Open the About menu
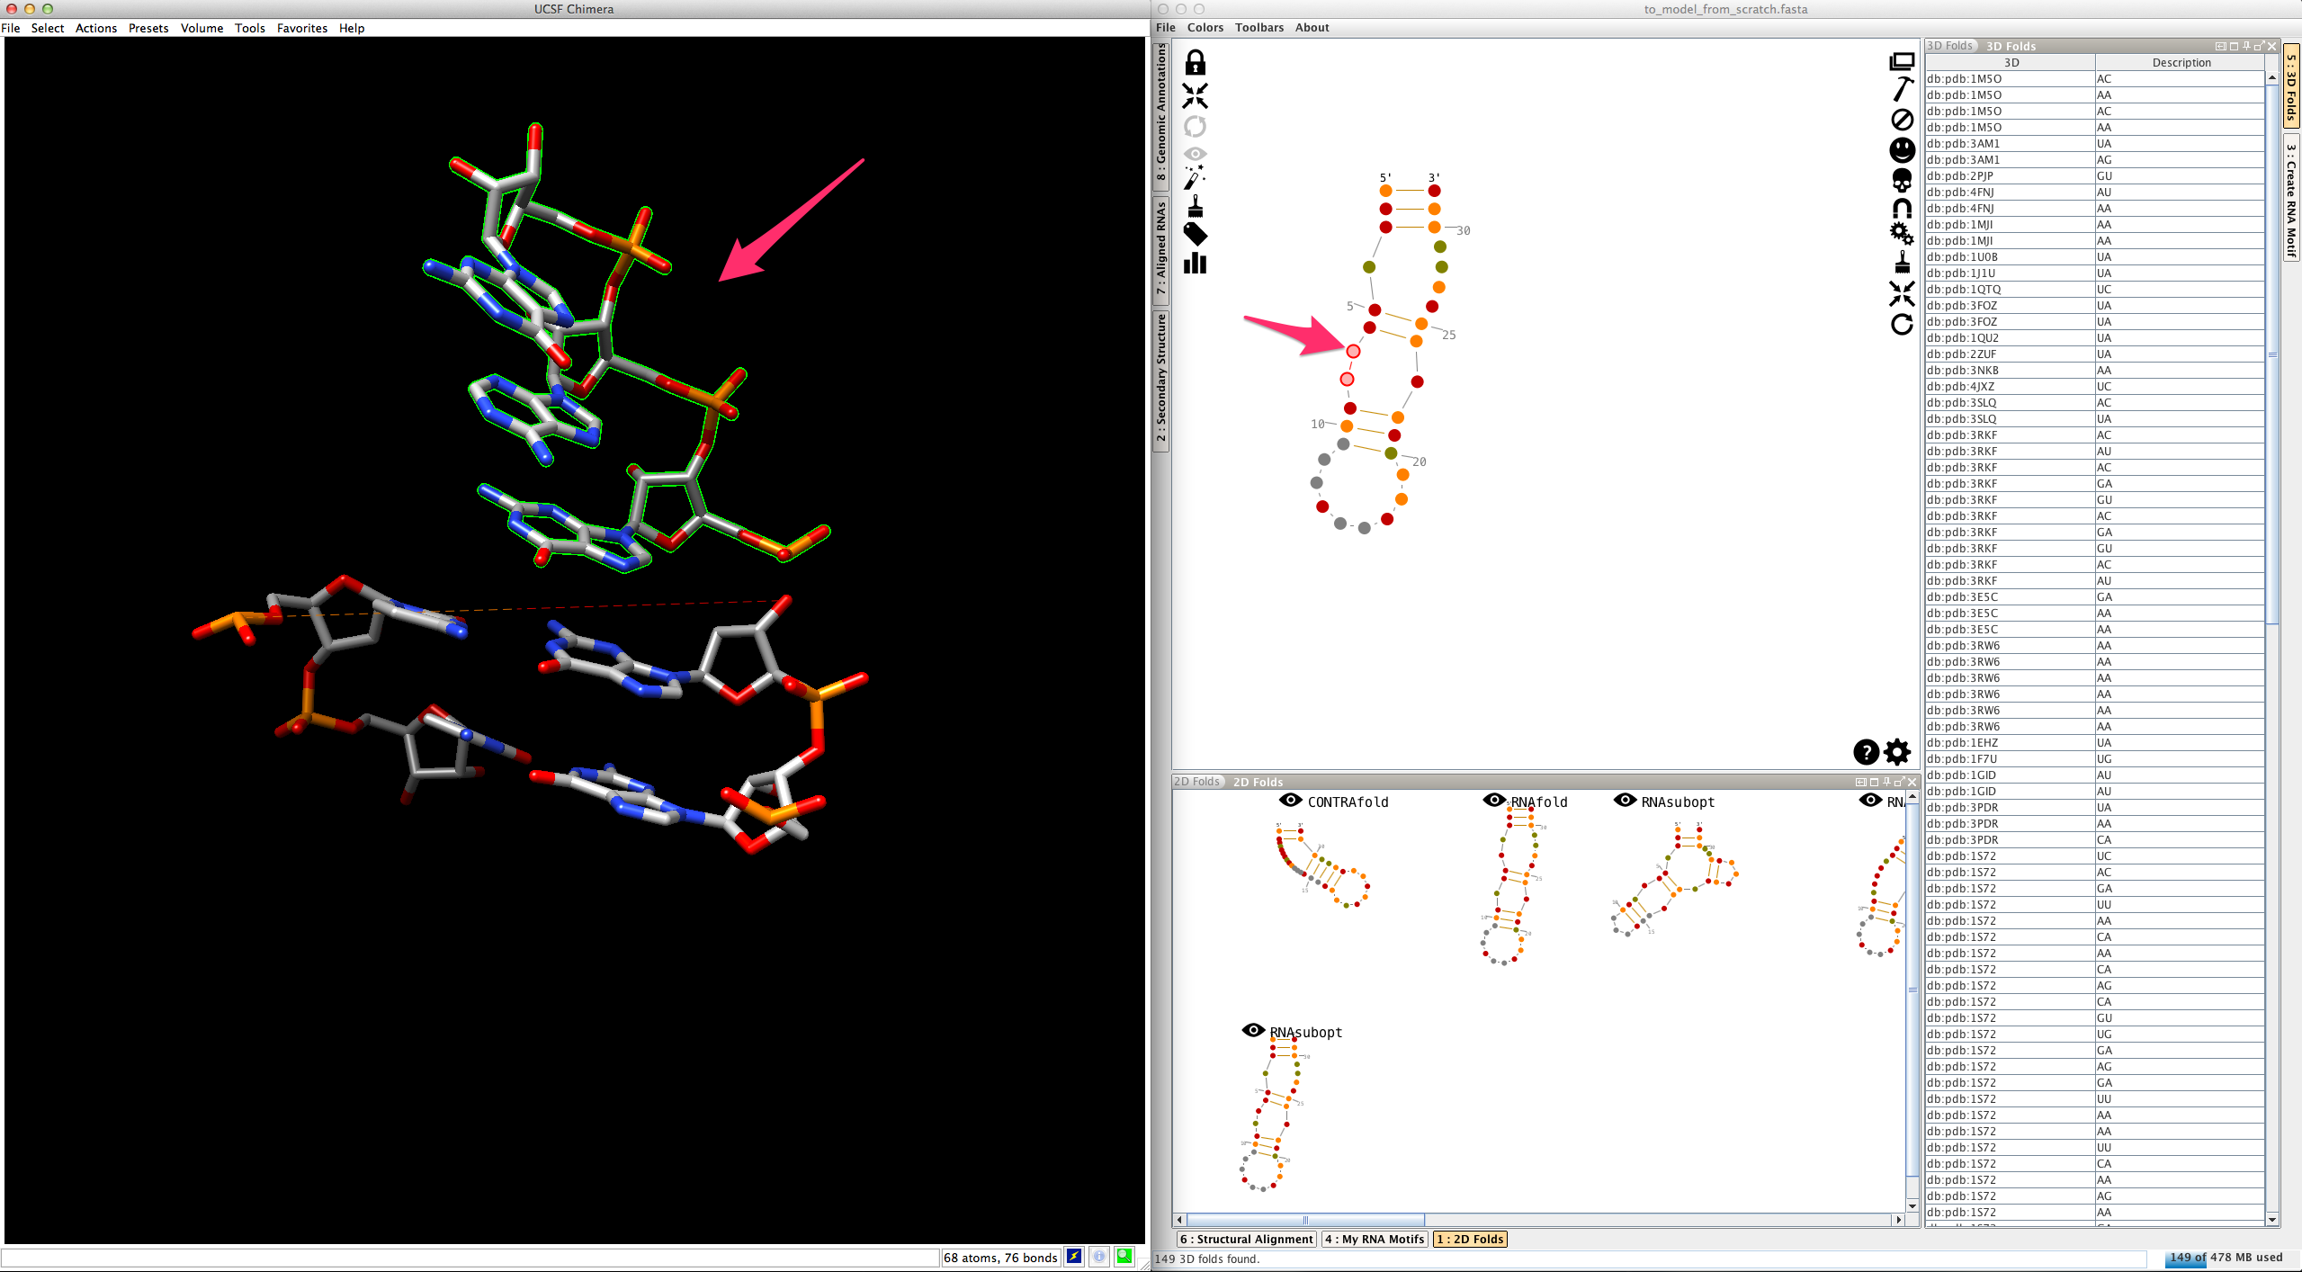Screen dimensions: 2302x1272 [x=1312, y=27]
